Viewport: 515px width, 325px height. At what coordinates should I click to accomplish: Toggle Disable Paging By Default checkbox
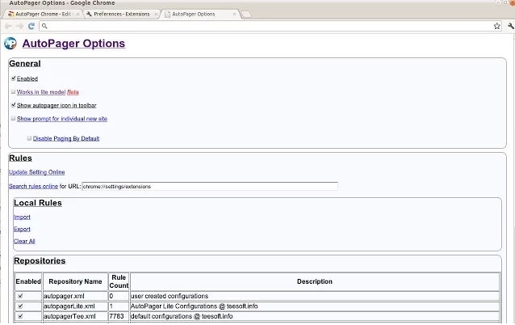pos(29,138)
